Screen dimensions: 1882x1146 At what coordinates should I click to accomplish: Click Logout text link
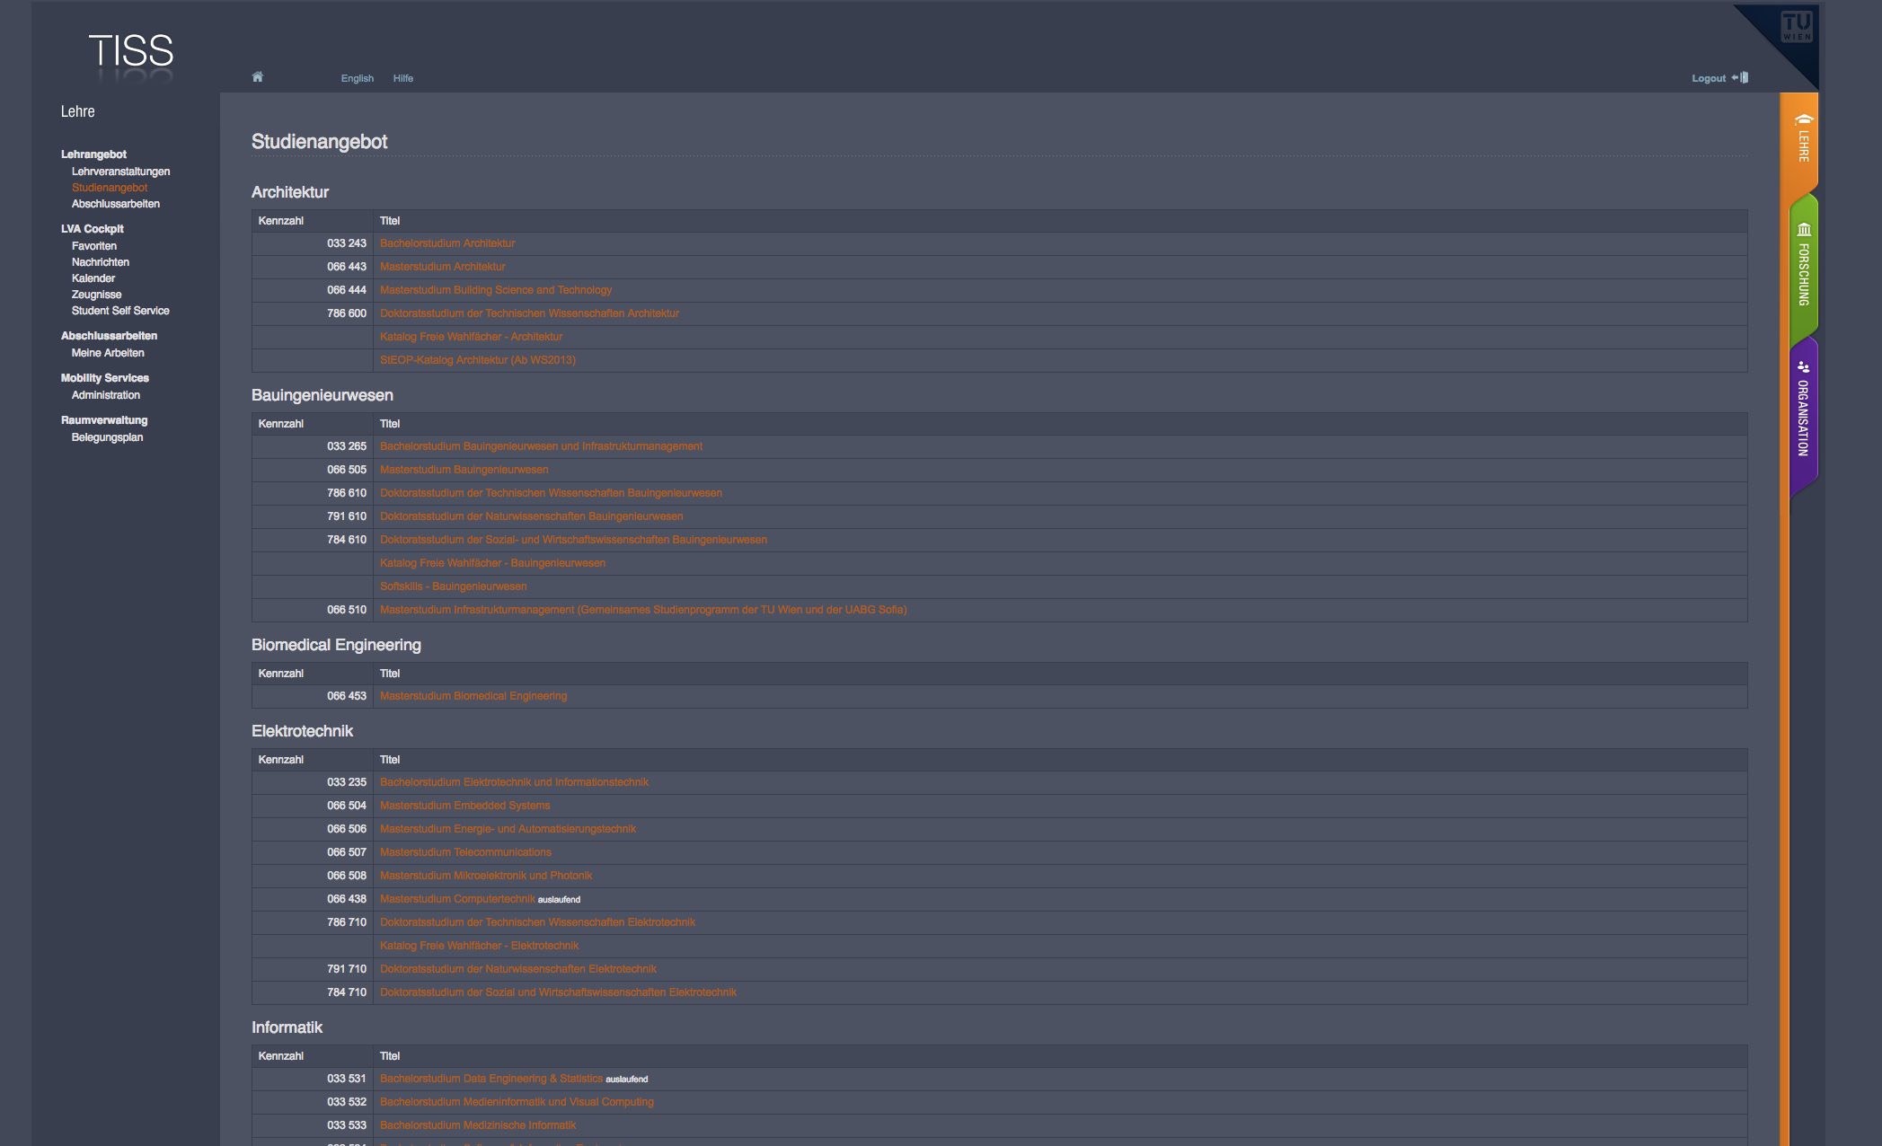point(1709,78)
